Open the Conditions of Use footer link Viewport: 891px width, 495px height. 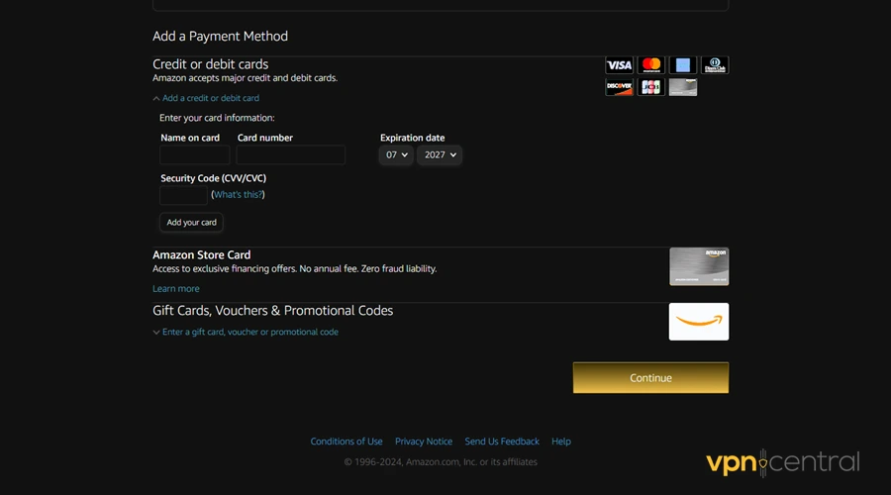click(x=346, y=442)
